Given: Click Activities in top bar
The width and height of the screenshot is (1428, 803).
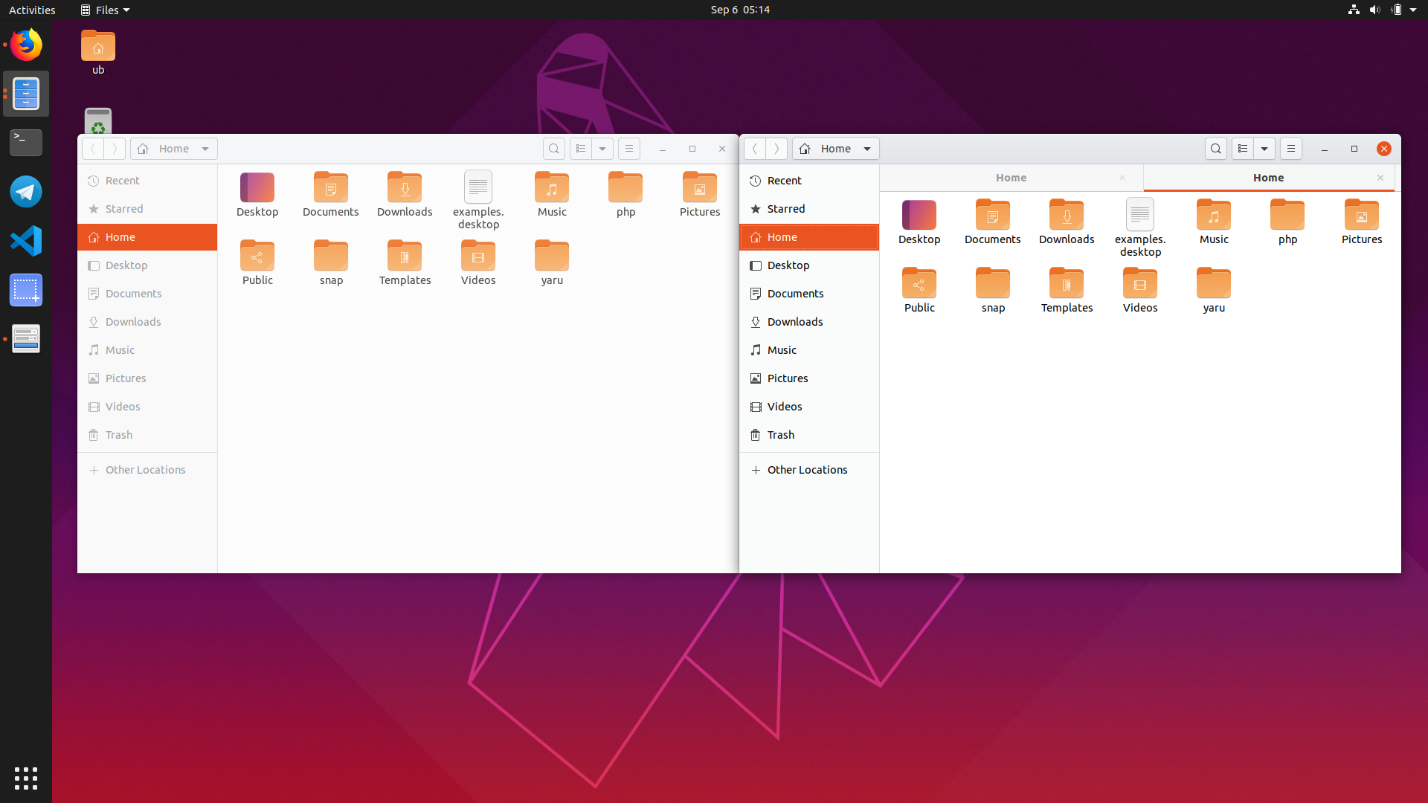Looking at the screenshot, I should coord(32,10).
